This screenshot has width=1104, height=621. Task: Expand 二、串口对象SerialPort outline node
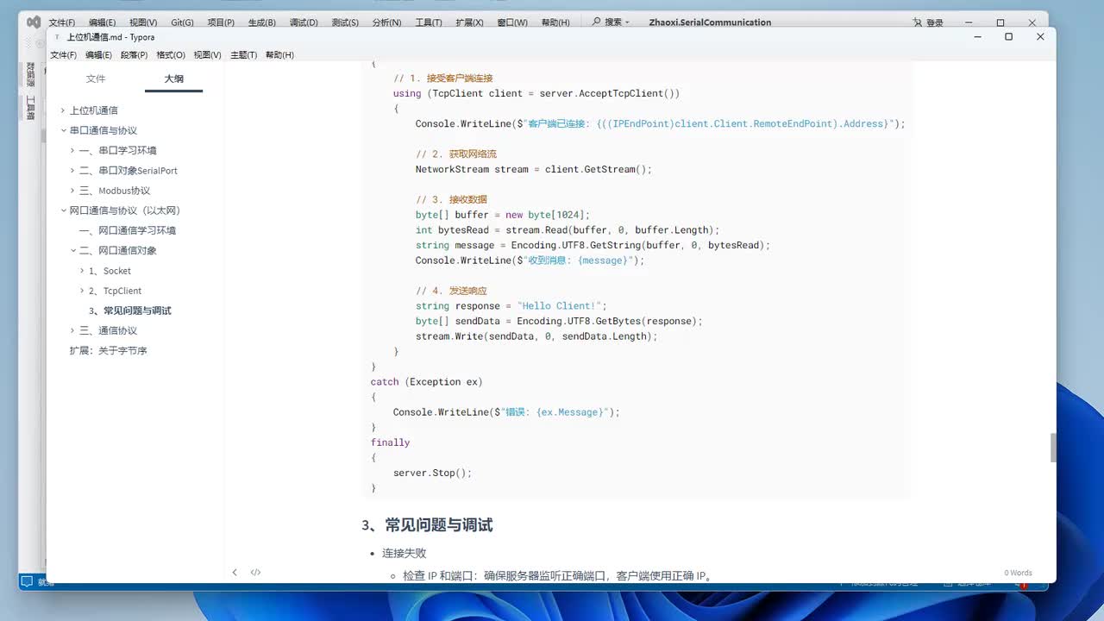tap(73, 171)
